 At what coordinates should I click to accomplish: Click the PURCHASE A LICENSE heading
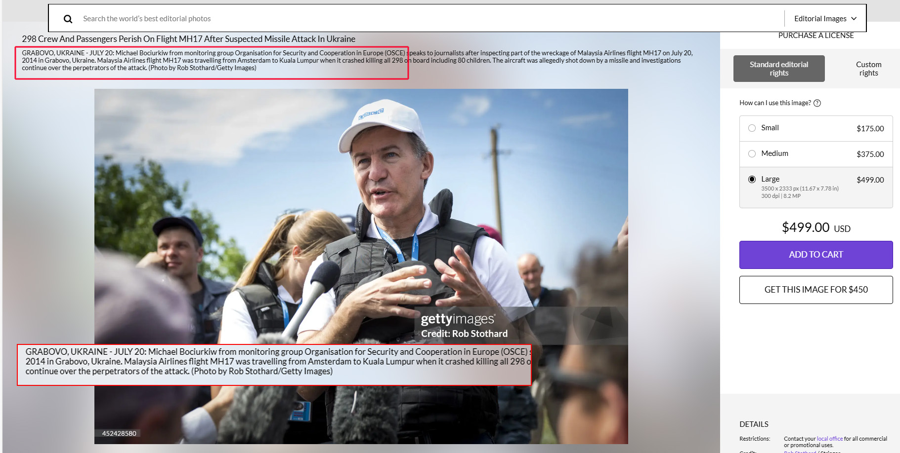coord(816,36)
